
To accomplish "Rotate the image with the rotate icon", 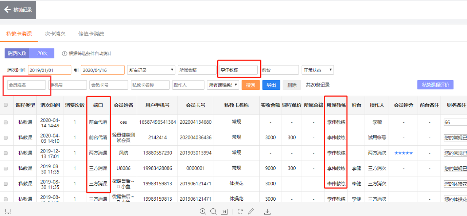I will tap(240, 211).
